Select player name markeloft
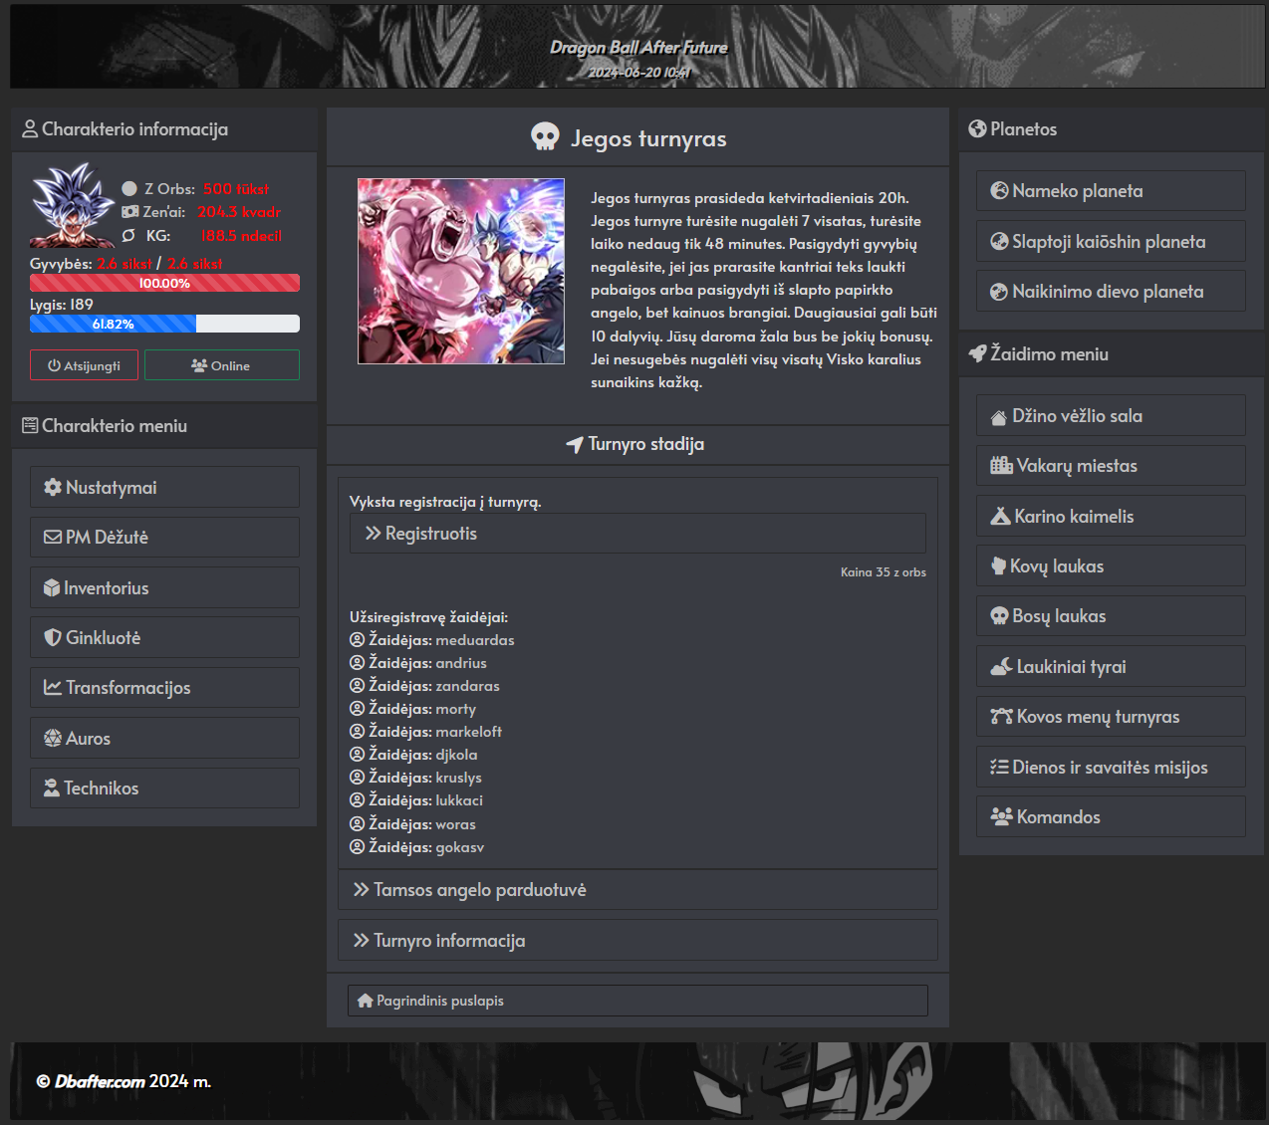The width and height of the screenshot is (1269, 1125). click(468, 732)
